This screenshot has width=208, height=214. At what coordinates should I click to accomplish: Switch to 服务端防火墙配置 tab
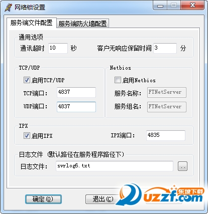coord(83,24)
